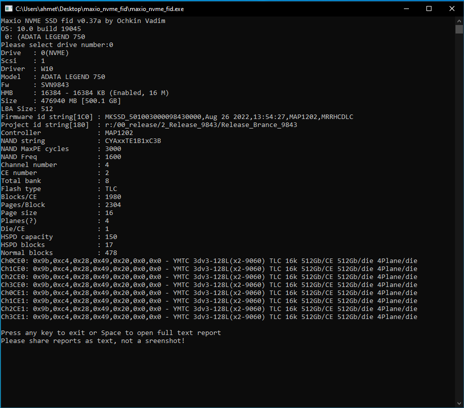Click the NAND string 'CYAxxTE1B1xC3B'

click(133, 140)
